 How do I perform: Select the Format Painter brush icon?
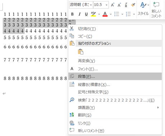[133, 5]
